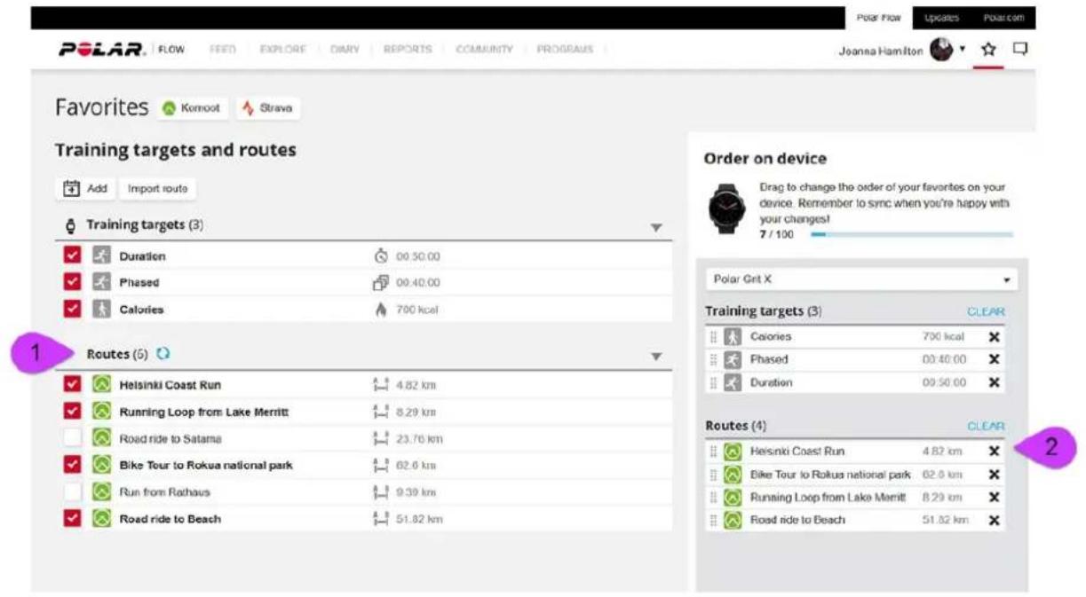Viewport: 1086px width, 597px height.
Task: Remove Calories from device order list
Action: tap(994, 337)
